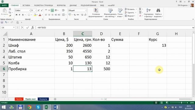Click the Print Preview icon in quick access toolbar

[18, 22]
